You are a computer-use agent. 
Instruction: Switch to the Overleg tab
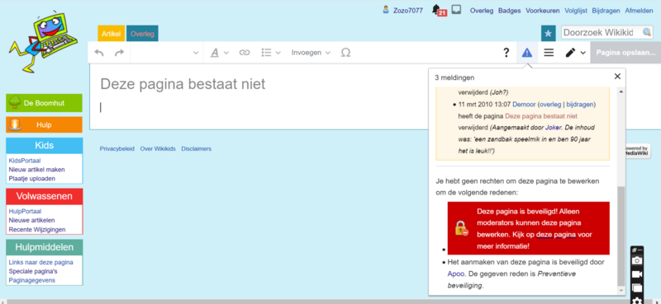(x=142, y=34)
